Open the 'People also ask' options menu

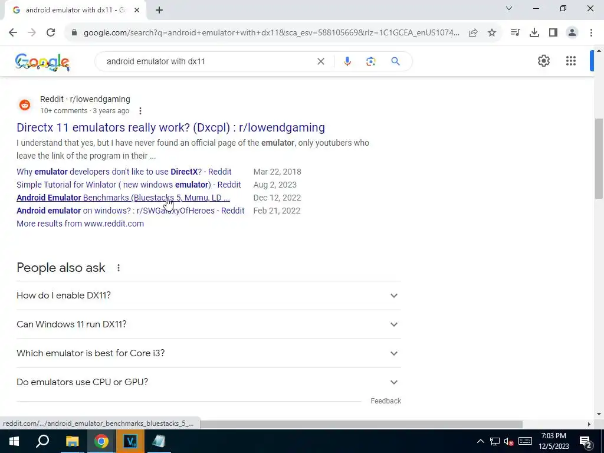(x=119, y=268)
